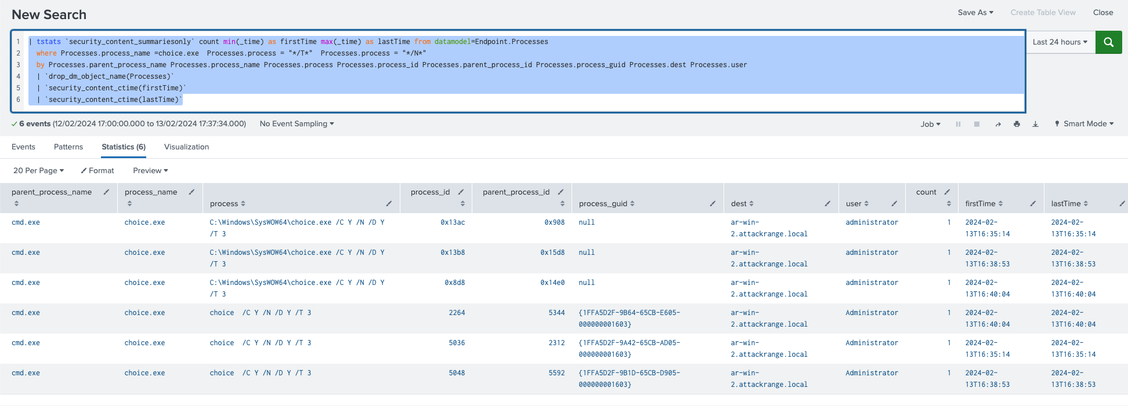Click GUID starting 1FFA5D2F-9B1D
Screen dimensions: 1128x406
(x=630, y=379)
